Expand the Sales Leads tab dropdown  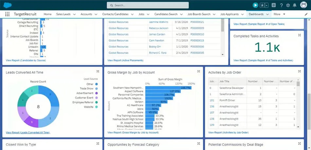click(x=74, y=14)
